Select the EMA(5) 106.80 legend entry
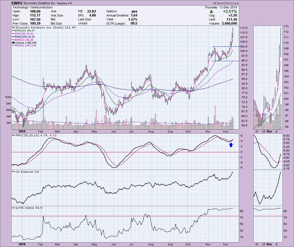The image size is (294, 247). (22, 40)
